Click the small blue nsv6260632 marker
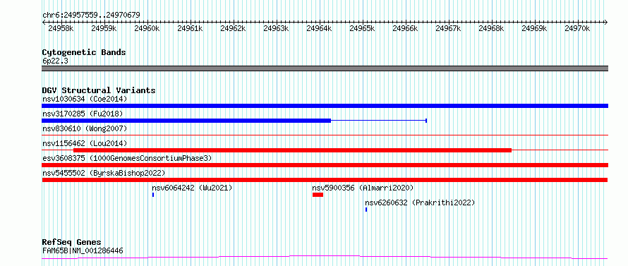 pos(366,210)
